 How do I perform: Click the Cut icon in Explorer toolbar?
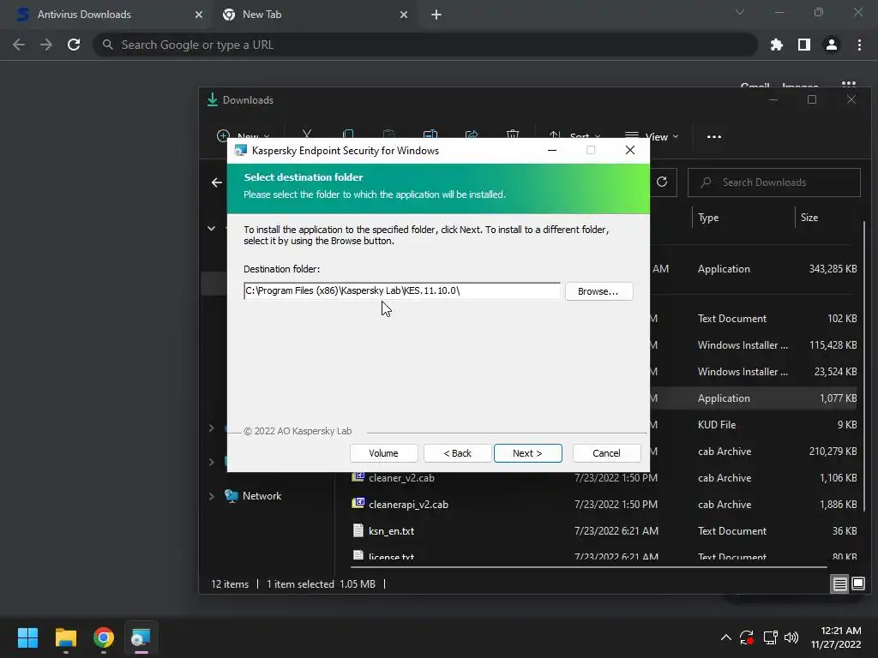coord(307,135)
